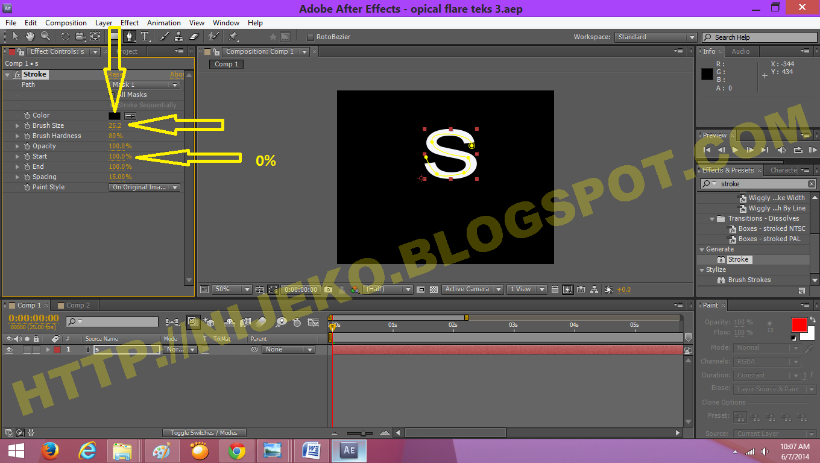The image size is (820, 463).
Task: Expand layer 1 properties in timeline
Action: click(48, 350)
